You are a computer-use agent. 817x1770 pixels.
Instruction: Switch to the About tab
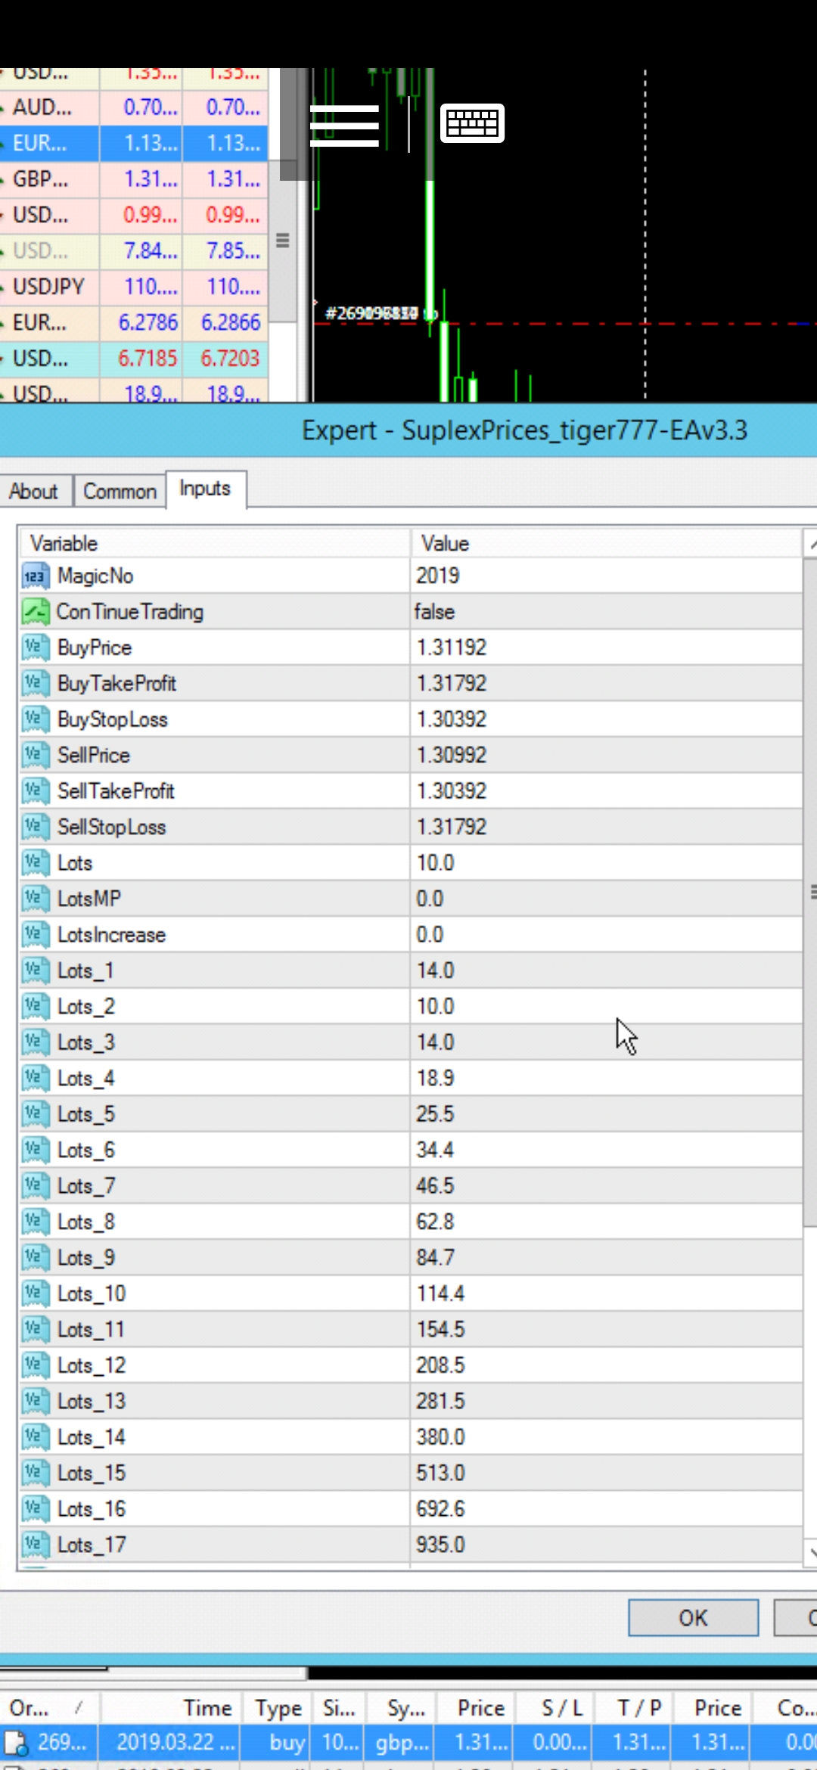(33, 492)
